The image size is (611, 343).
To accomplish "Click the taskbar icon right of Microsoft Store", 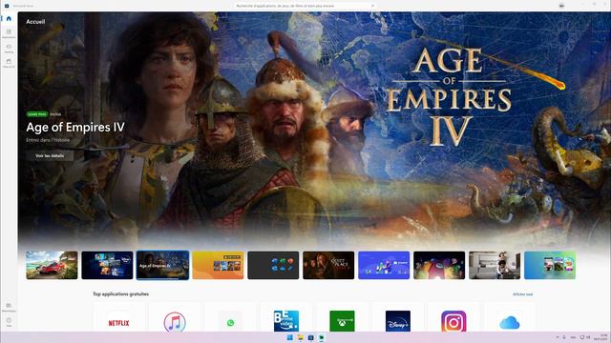I will click(322, 337).
